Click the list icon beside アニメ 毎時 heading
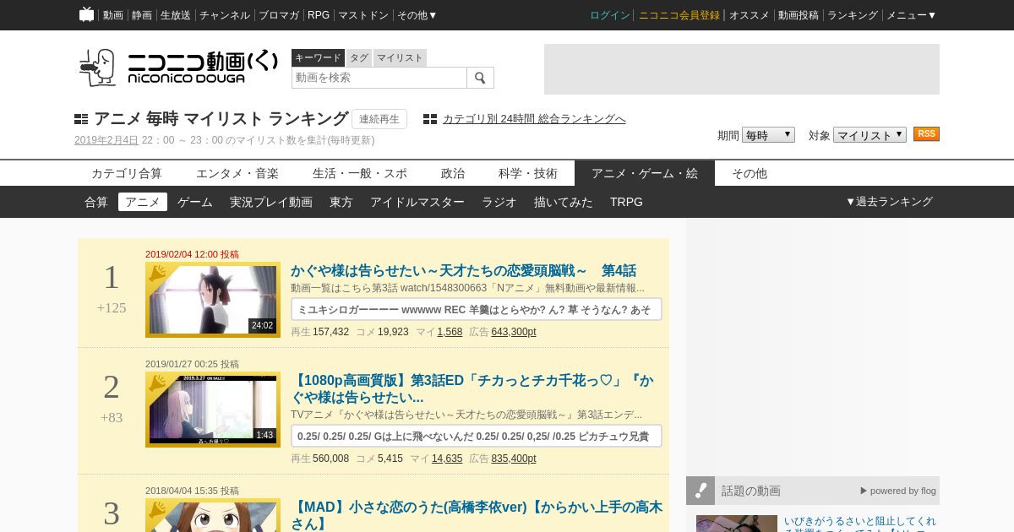This screenshot has height=532, width=1014. pyautogui.click(x=81, y=119)
